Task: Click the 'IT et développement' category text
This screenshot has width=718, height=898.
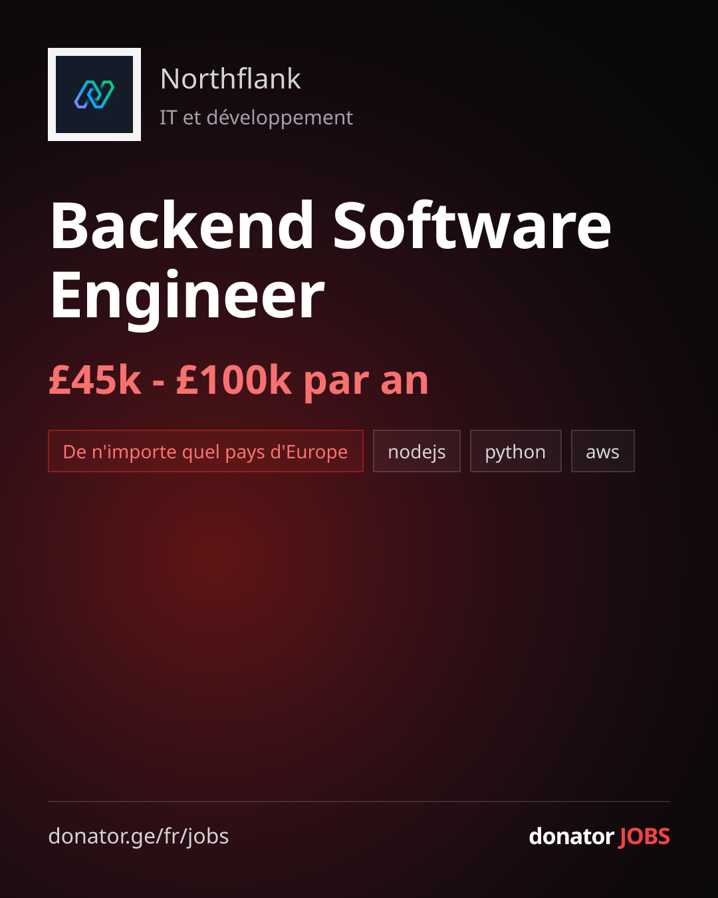Action: tap(256, 118)
